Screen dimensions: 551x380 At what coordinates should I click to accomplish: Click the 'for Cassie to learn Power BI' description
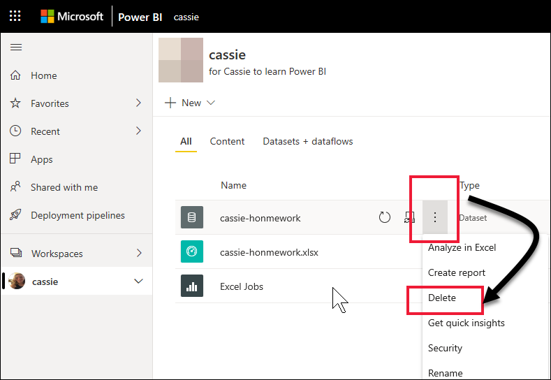click(267, 71)
